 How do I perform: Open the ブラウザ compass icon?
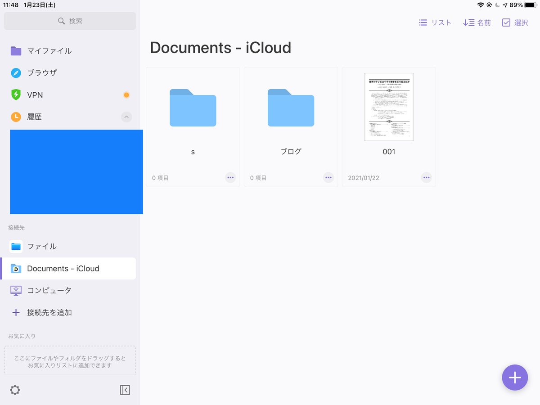click(x=16, y=73)
